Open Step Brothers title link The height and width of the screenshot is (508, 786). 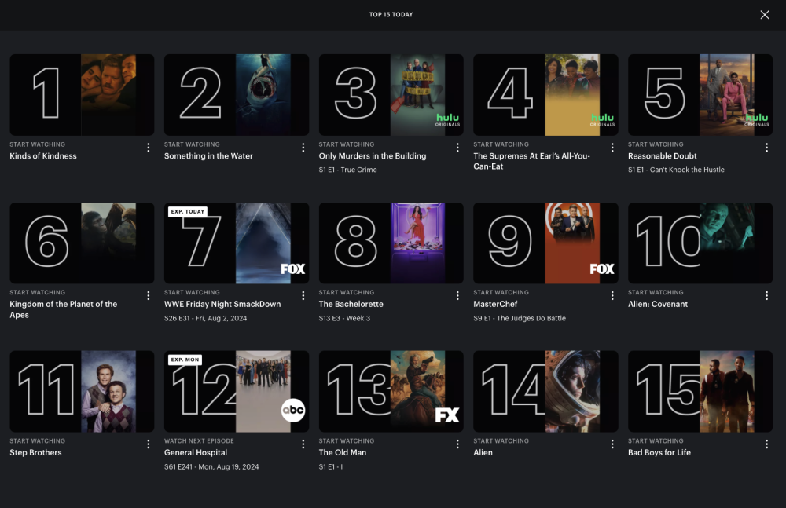(x=35, y=452)
